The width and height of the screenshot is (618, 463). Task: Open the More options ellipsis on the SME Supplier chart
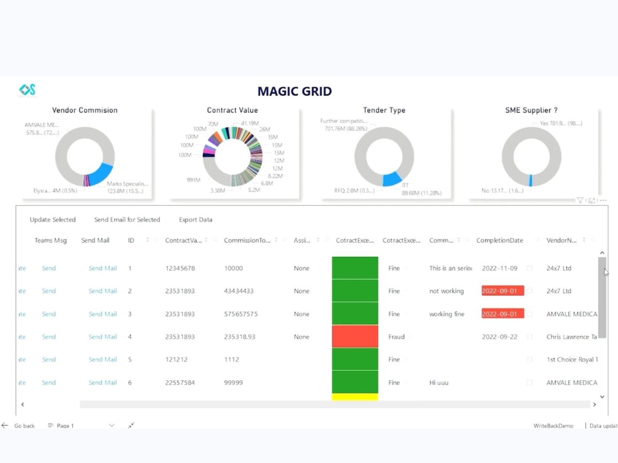[x=603, y=200]
